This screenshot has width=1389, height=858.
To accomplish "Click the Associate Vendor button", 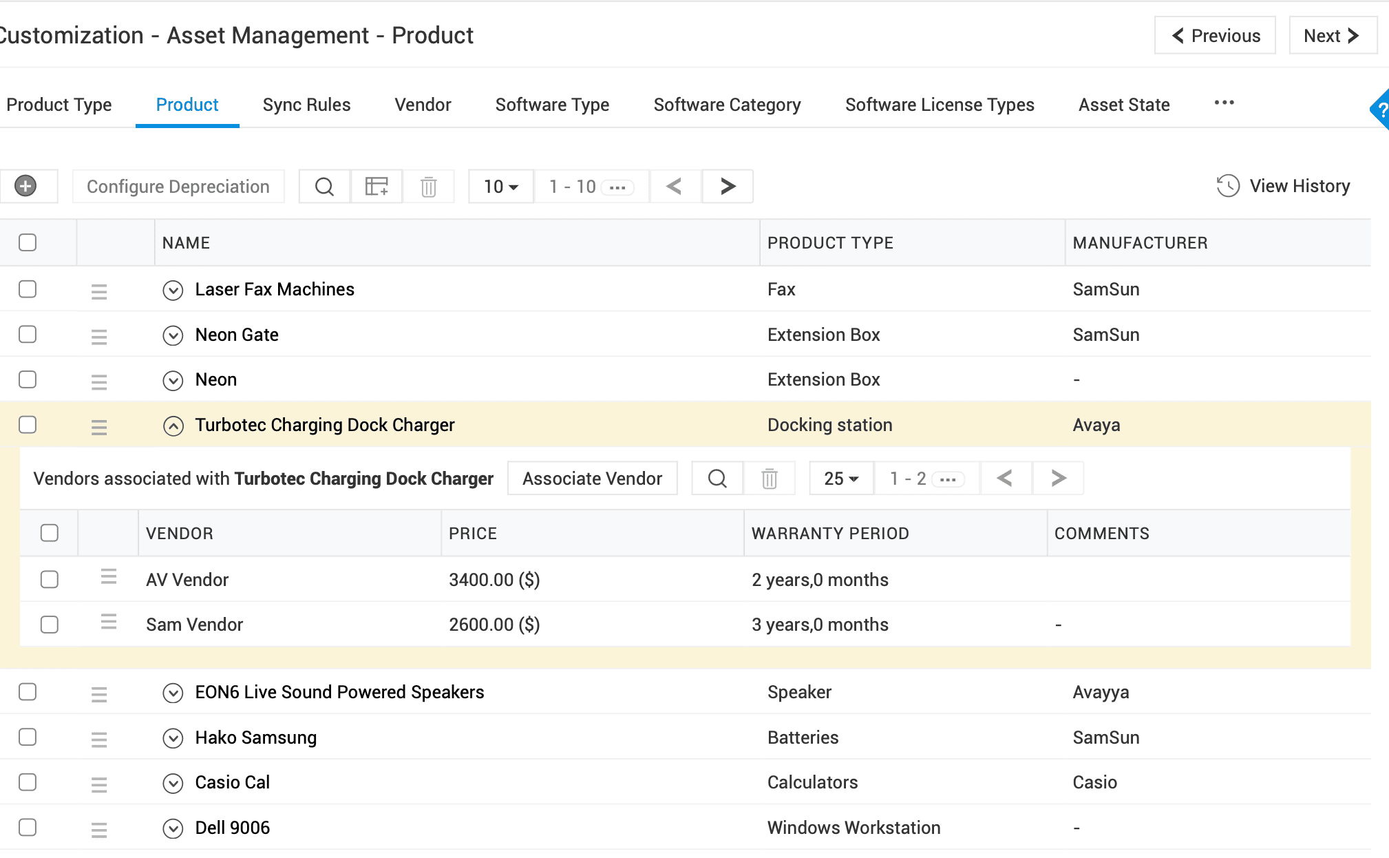I will click(592, 479).
